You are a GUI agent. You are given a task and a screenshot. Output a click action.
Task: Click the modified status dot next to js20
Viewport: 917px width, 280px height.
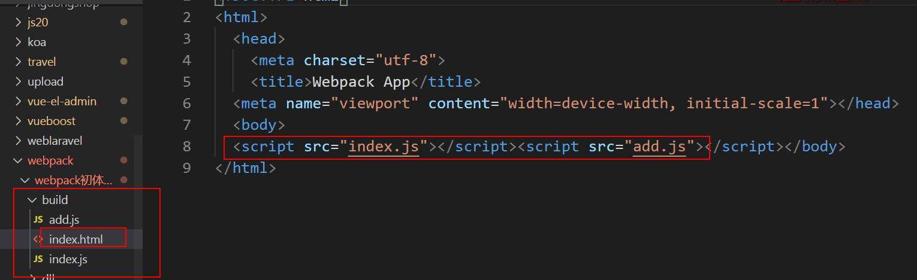pos(124,22)
